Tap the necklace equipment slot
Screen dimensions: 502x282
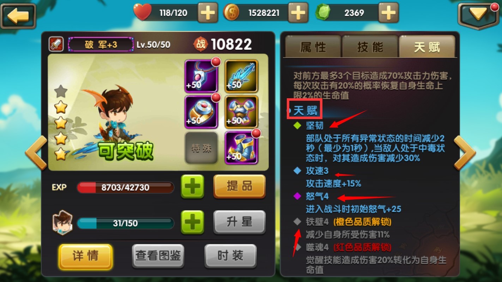click(201, 76)
